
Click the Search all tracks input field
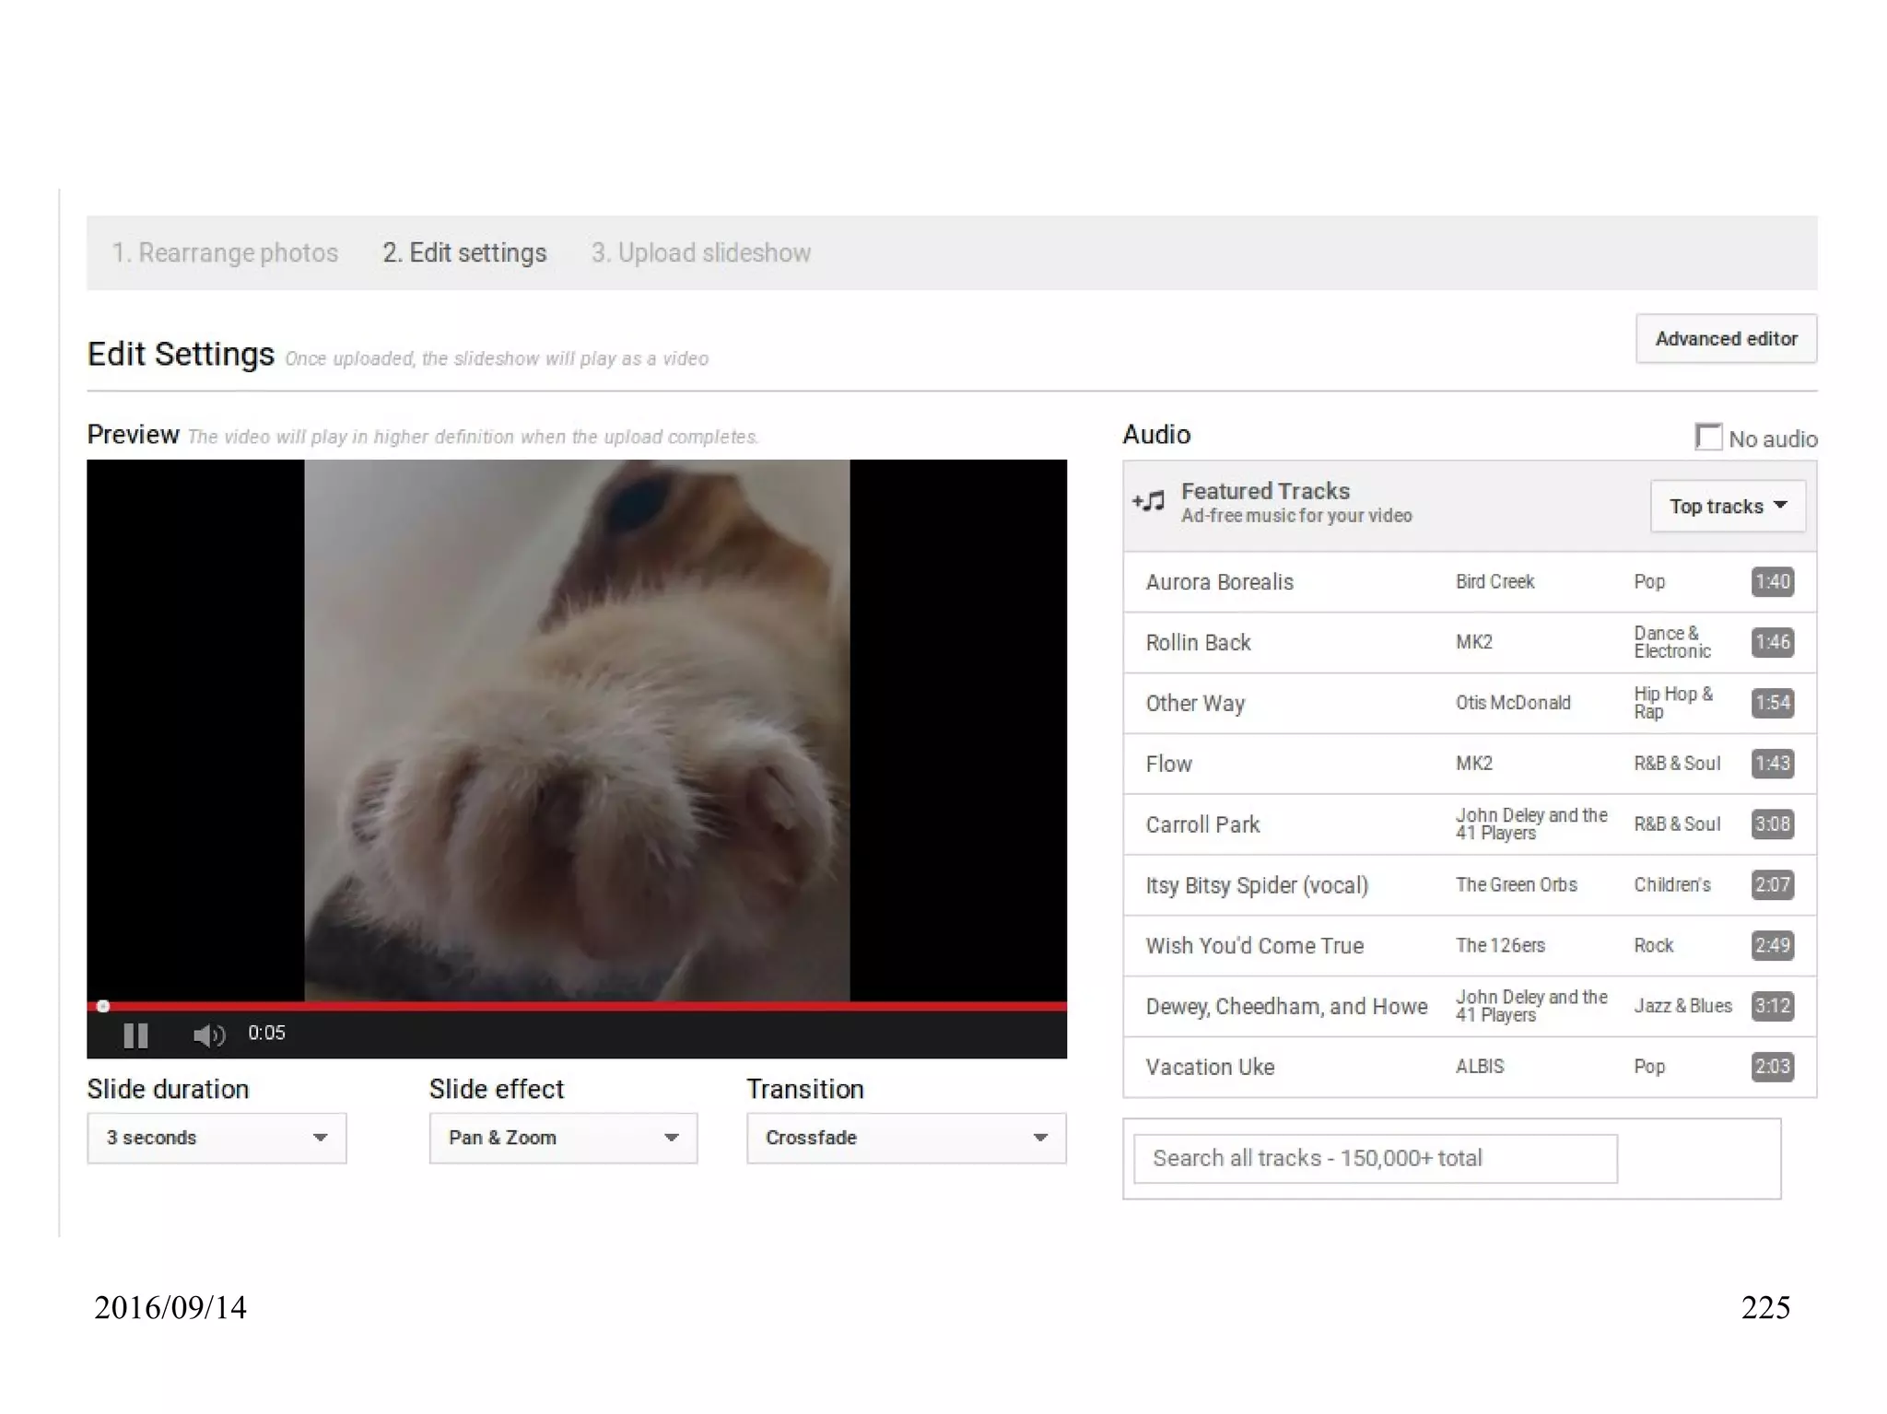pyautogui.click(x=1375, y=1158)
